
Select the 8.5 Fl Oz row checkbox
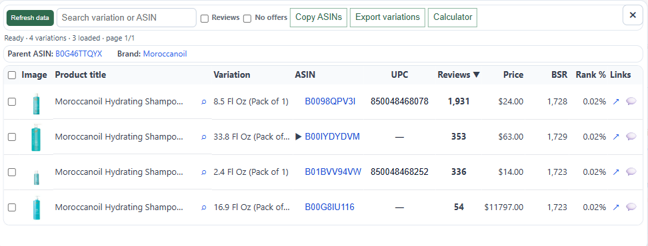[x=12, y=101]
